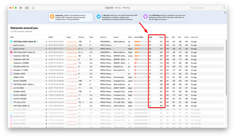
Task: Click the lock icon on the FritzBox 4040 CU row
Action: [x=46, y=67]
